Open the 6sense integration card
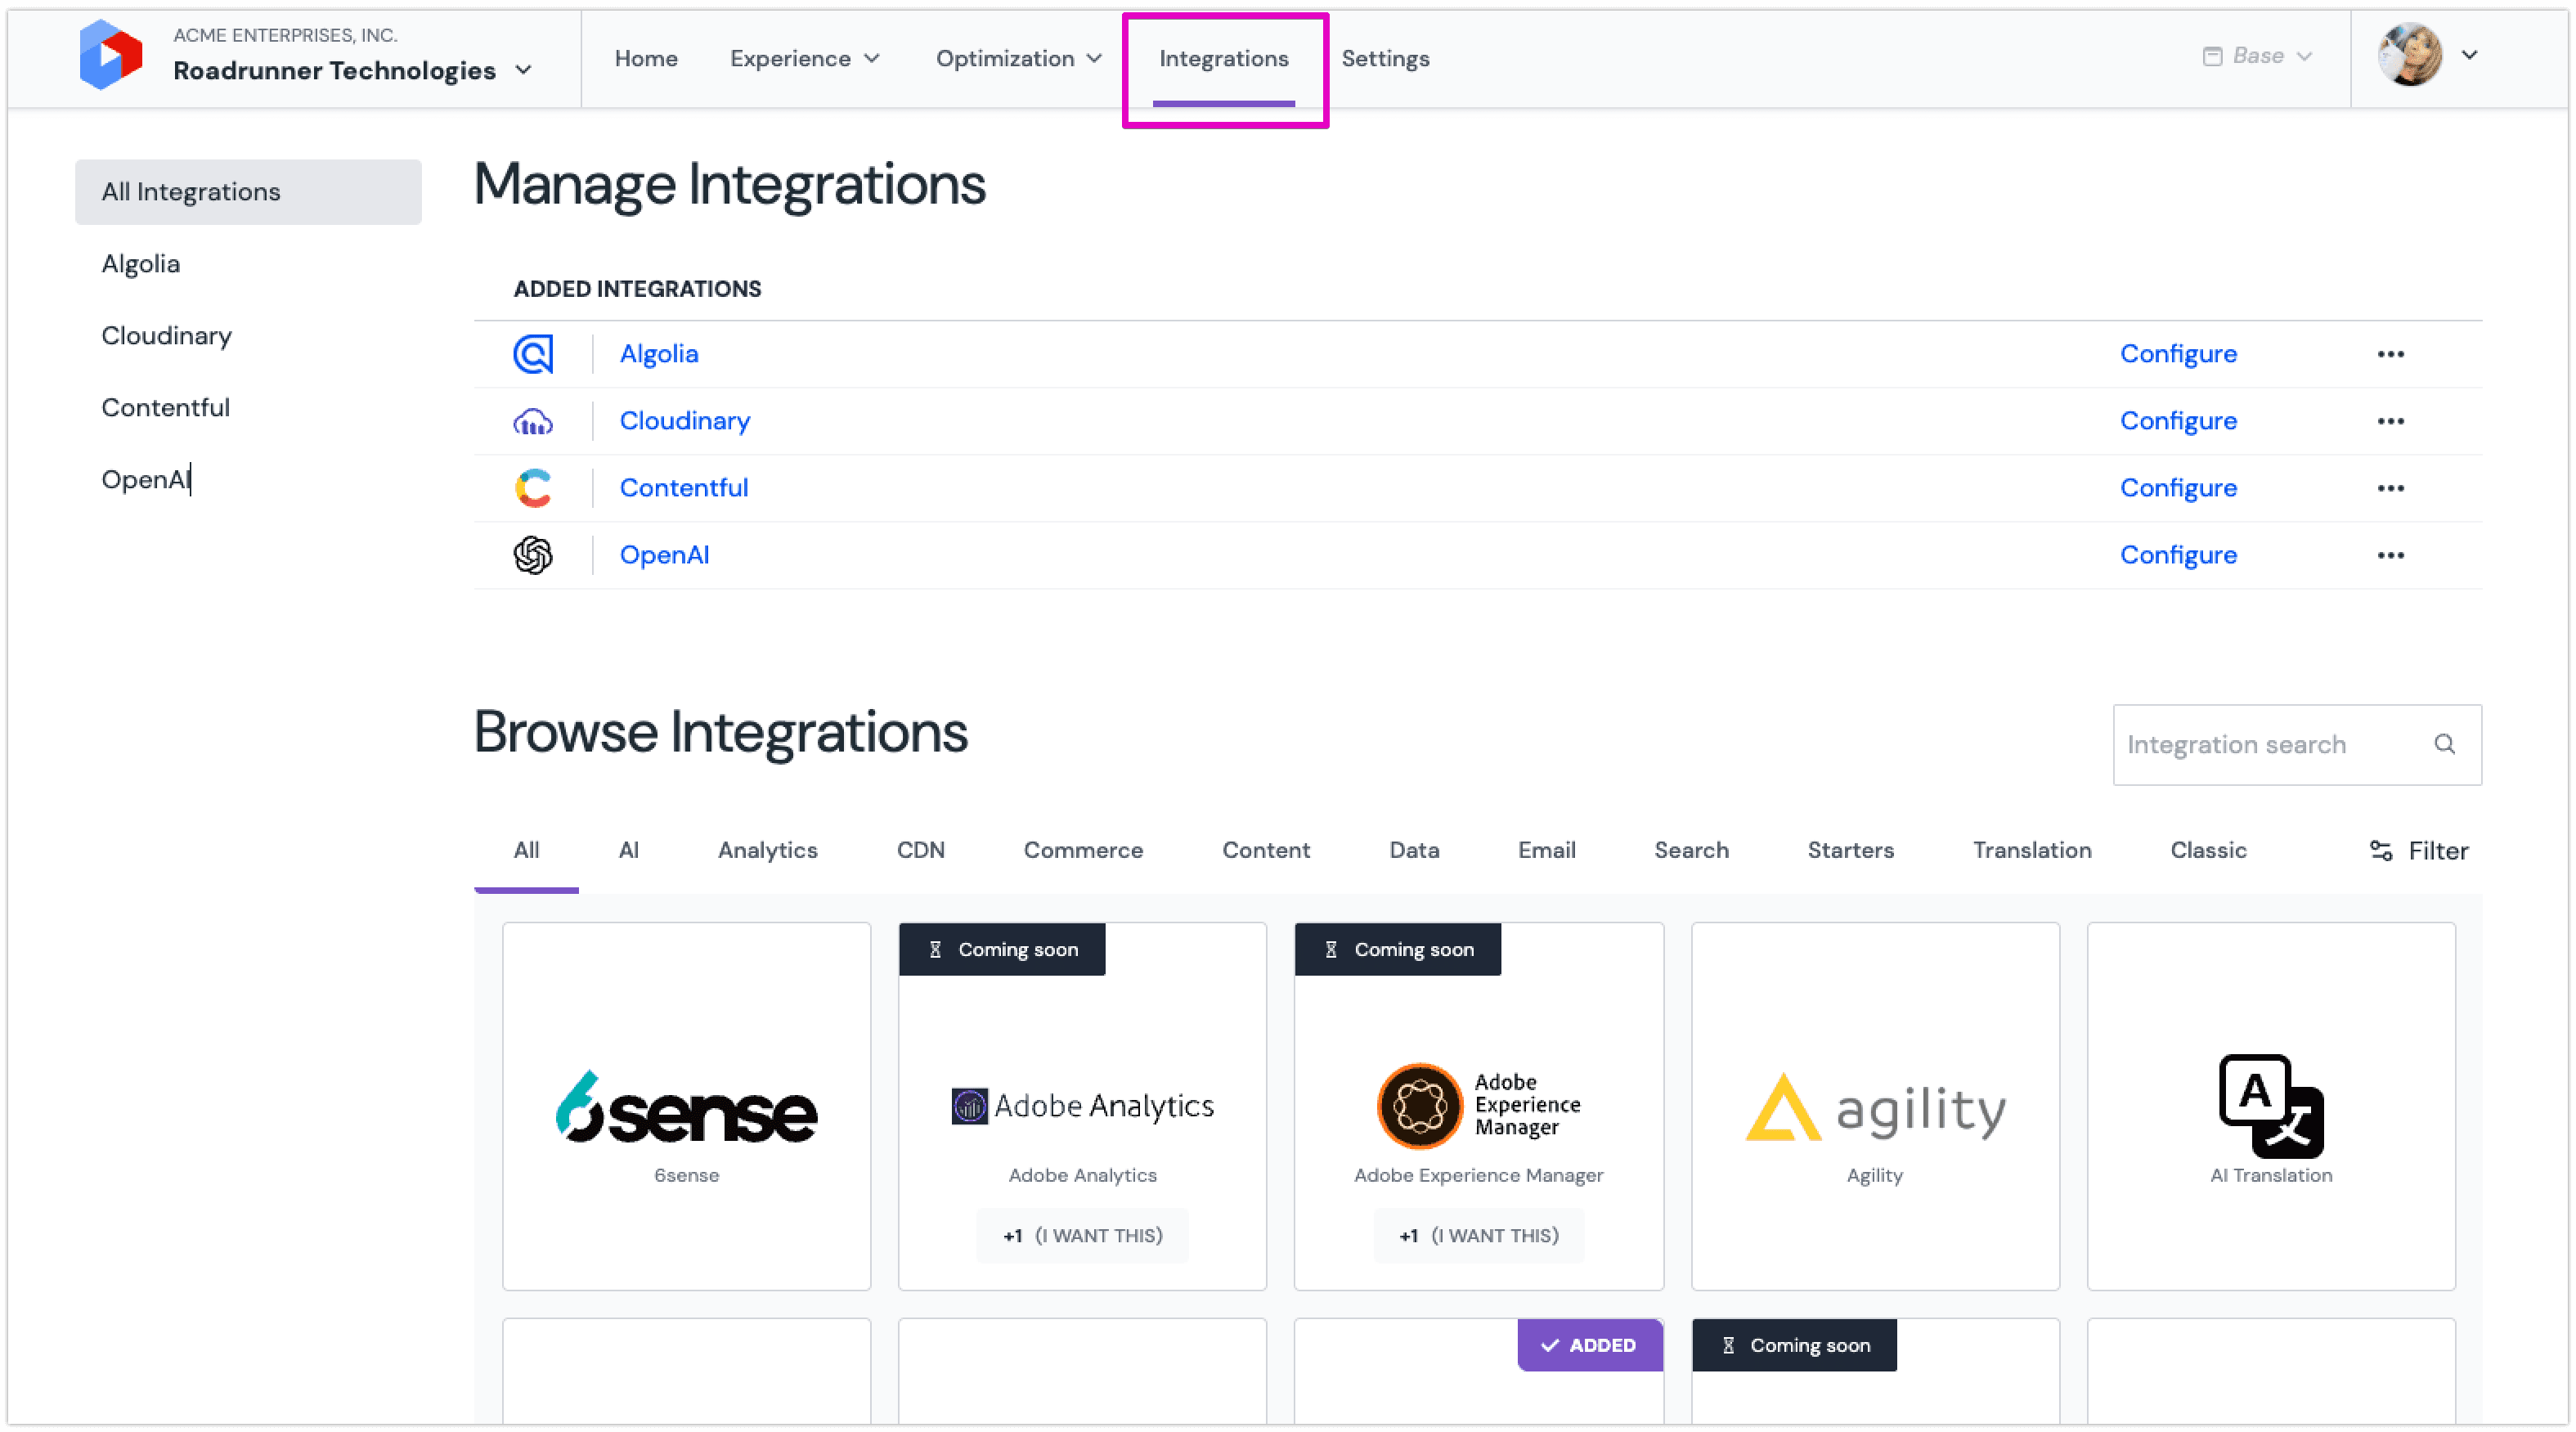This screenshot has height=1432, width=2576. point(687,1106)
